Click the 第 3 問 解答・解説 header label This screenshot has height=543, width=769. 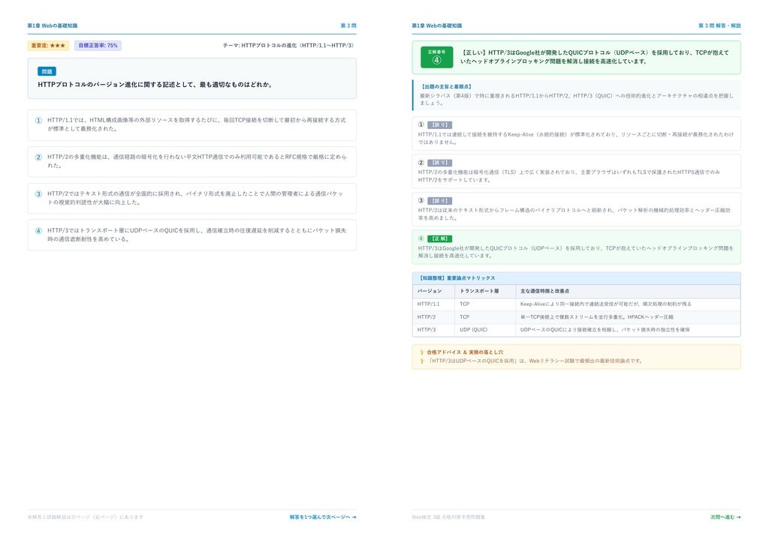tap(719, 25)
